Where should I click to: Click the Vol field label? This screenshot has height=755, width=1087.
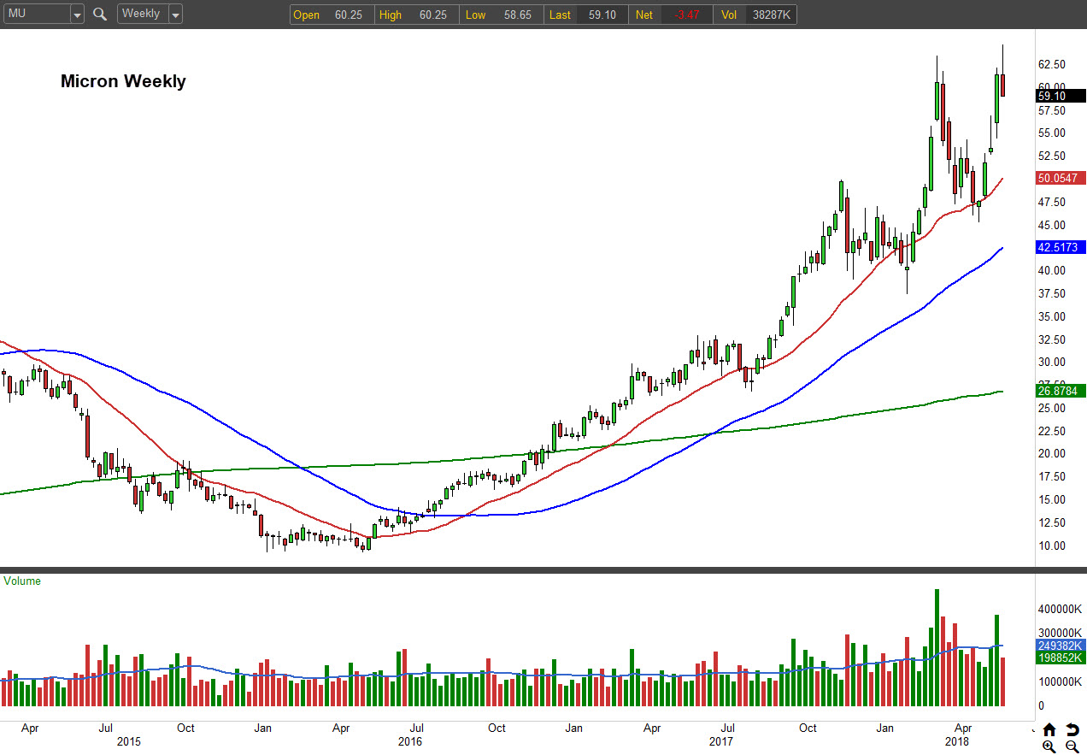pos(729,15)
